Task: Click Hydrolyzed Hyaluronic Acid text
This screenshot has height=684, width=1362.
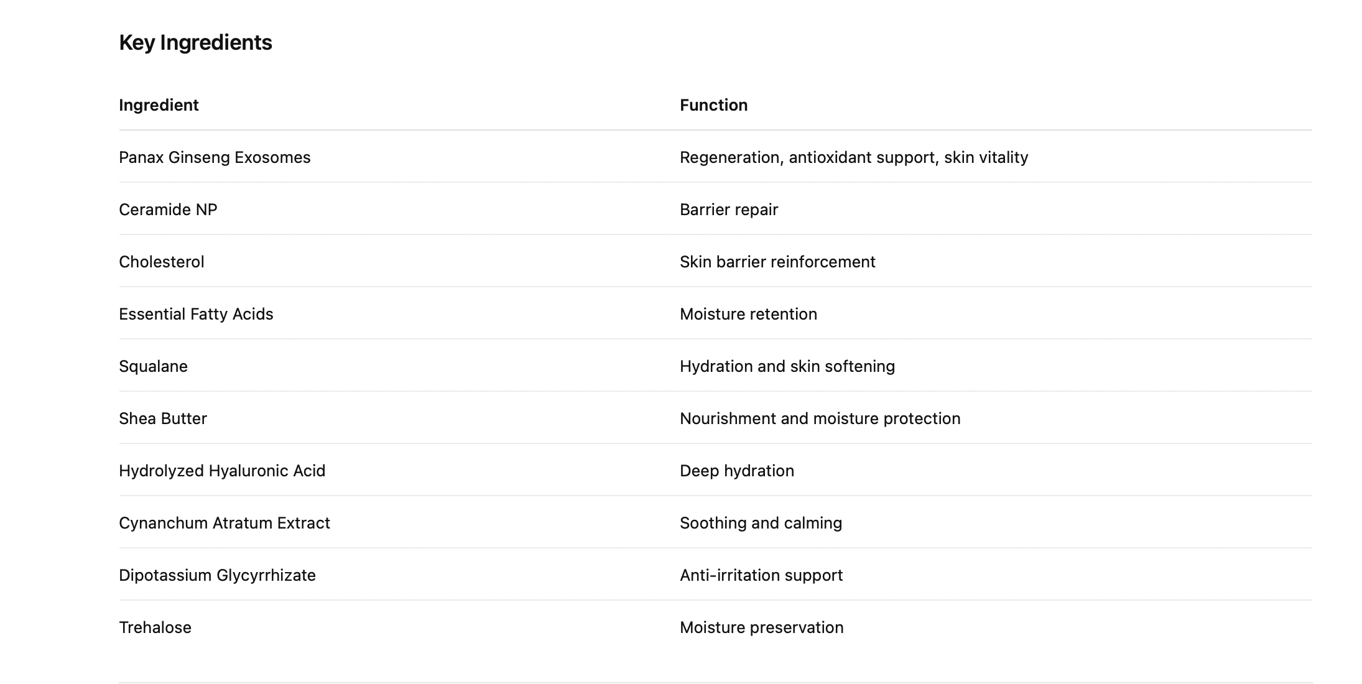Action: click(x=222, y=471)
